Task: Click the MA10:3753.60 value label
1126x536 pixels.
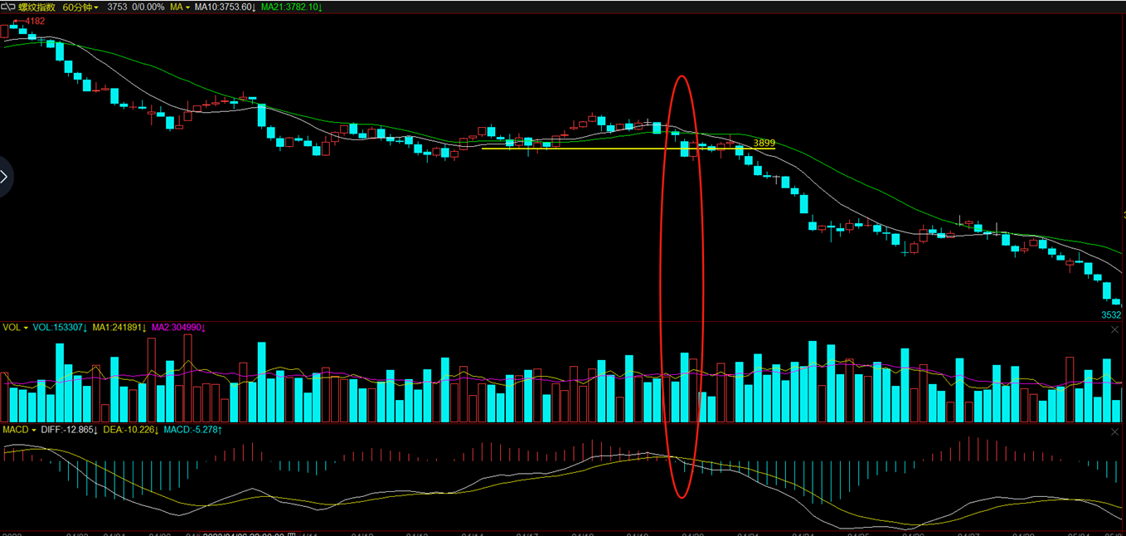Action: point(225,7)
